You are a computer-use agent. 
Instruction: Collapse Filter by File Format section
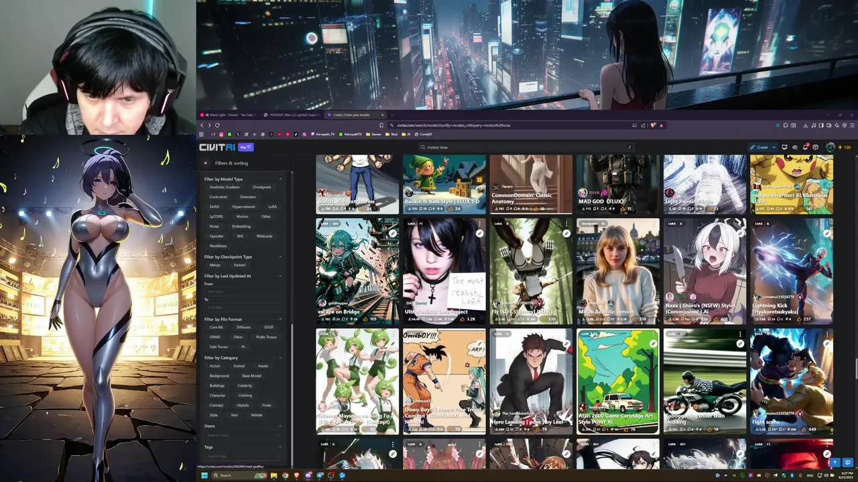click(280, 319)
